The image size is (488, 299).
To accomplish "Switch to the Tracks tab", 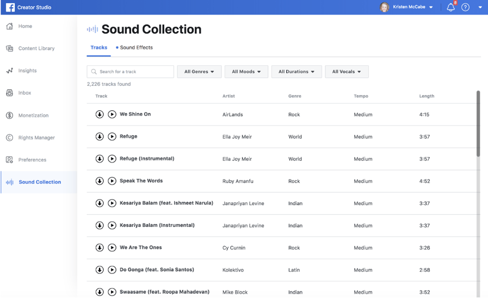I will (x=98, y=48).
